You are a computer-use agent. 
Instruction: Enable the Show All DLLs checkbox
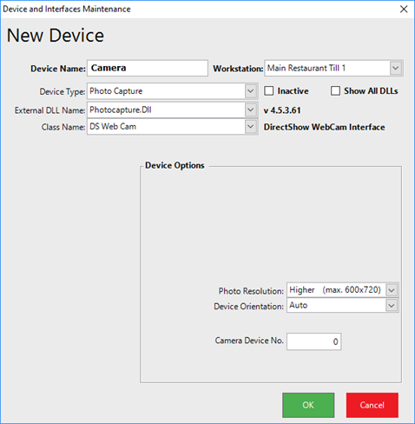[335, 91]
